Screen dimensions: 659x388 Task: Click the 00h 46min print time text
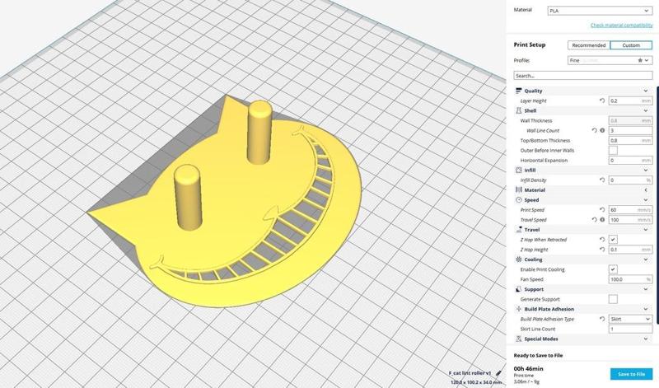[528, 369]
